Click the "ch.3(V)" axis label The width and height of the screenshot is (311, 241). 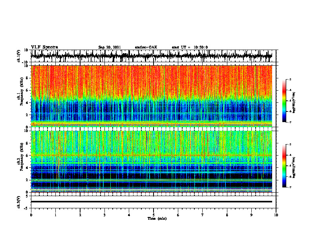pyautogui.click(x=19, y=202)
